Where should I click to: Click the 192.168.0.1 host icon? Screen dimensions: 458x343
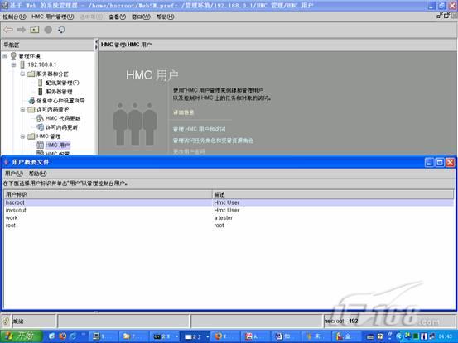click(22, 64)
